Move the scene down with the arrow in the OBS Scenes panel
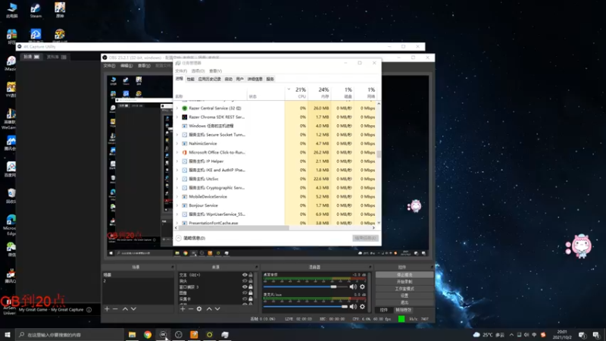 (x=133, y=309)
